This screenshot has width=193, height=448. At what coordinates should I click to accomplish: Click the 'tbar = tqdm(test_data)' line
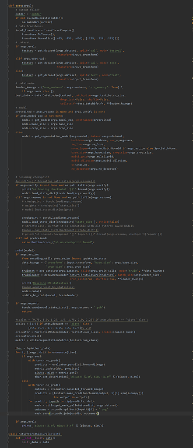coord(33,348)
